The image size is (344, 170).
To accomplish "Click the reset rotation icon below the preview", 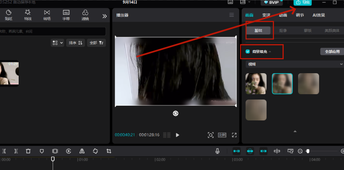I will tap(176, 113).
